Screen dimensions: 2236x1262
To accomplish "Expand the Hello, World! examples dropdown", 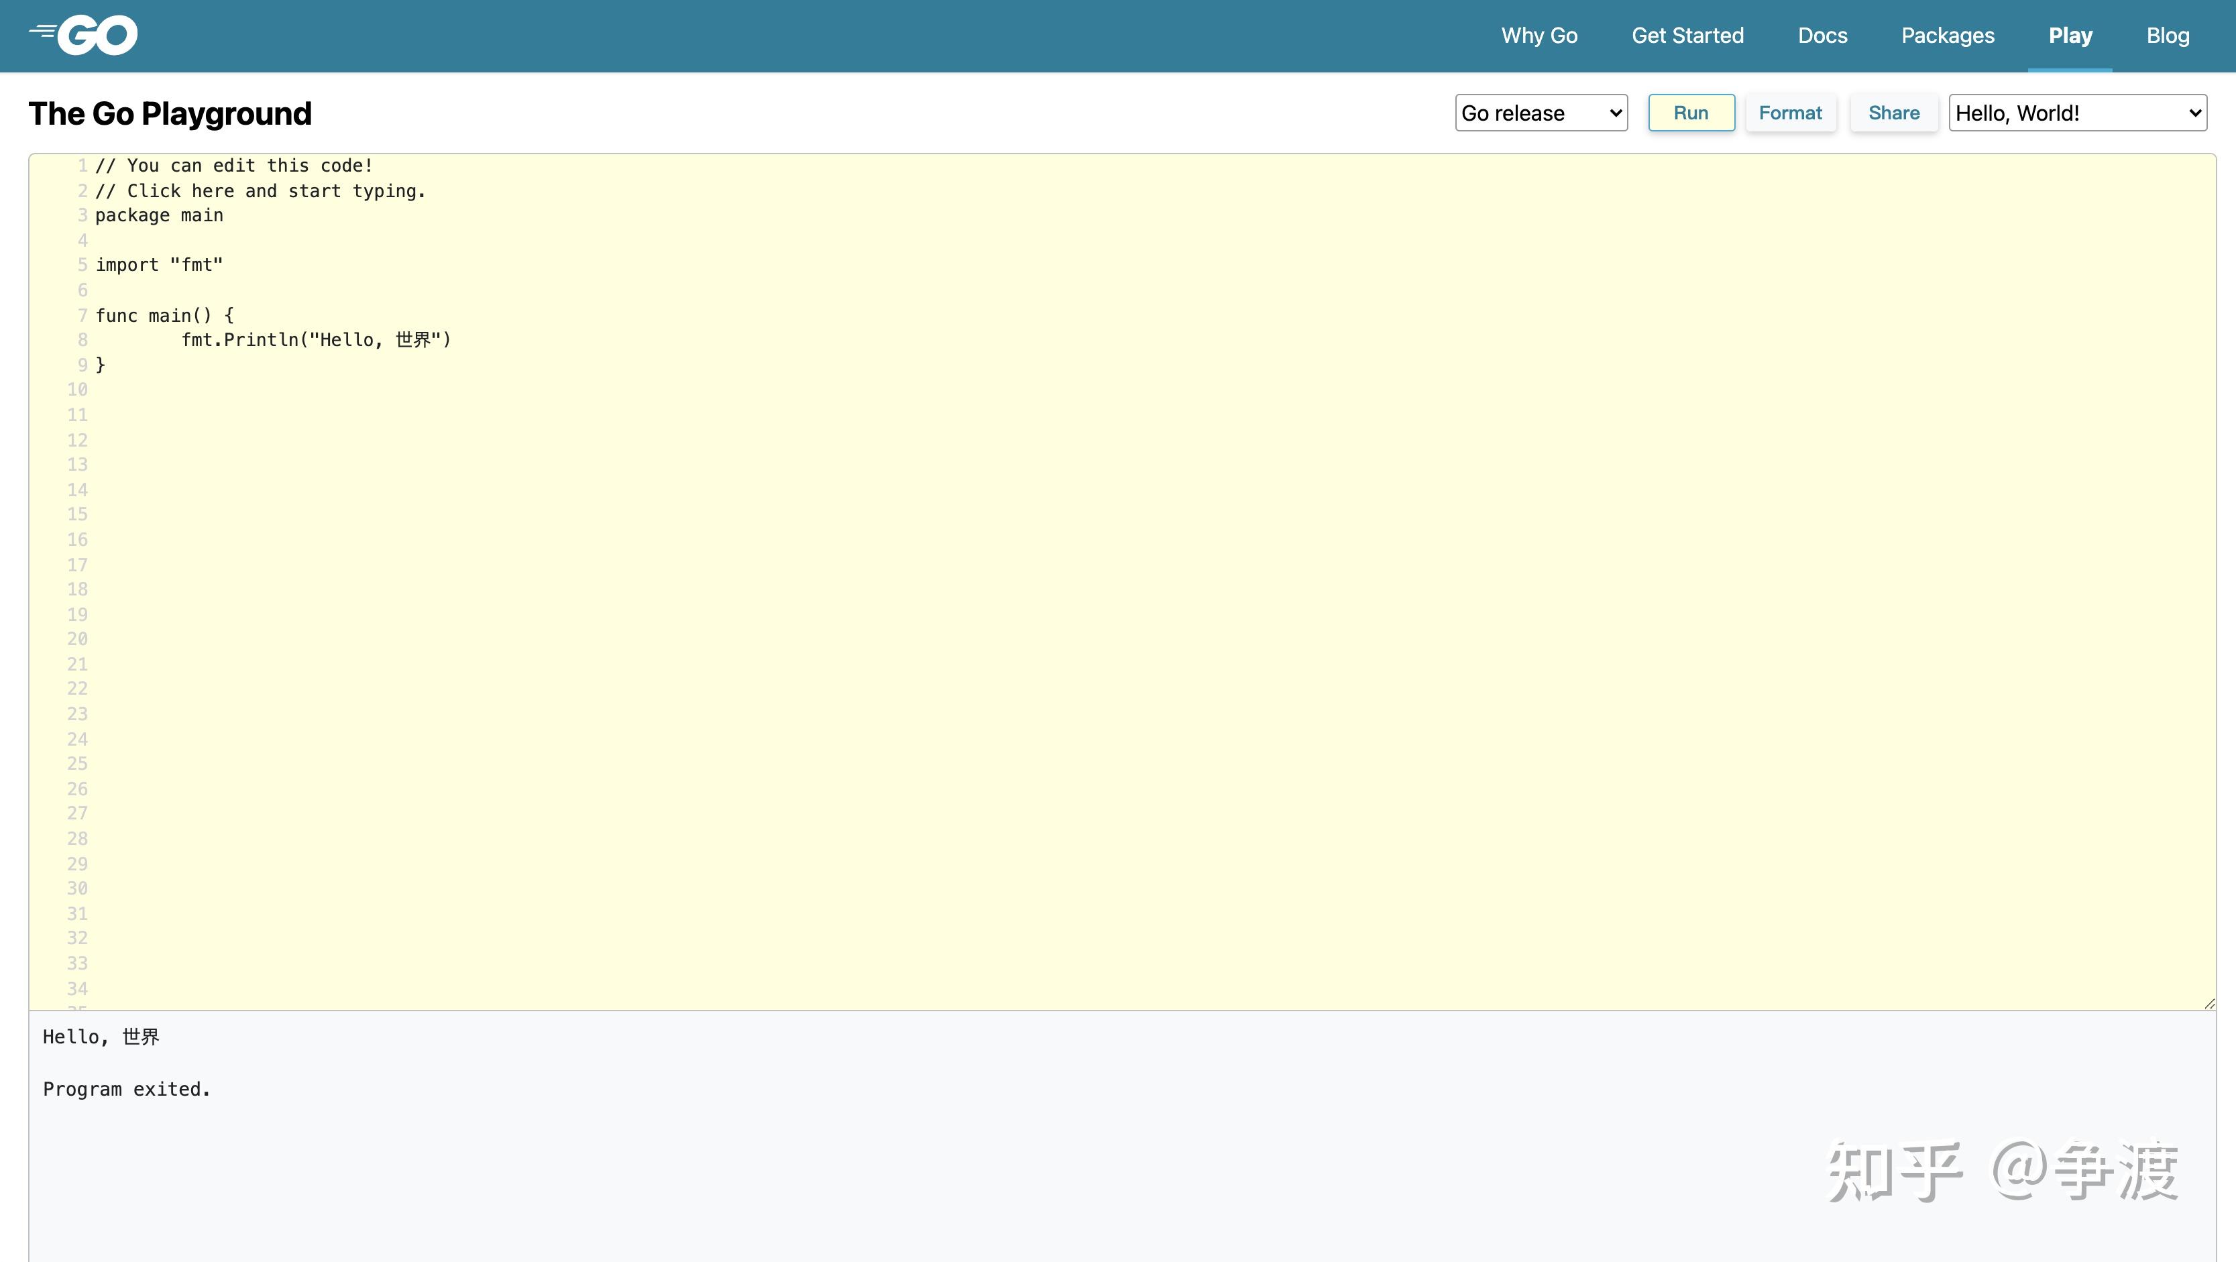I will point(2076,113).
